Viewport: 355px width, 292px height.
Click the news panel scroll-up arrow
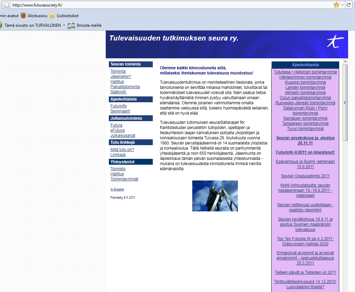(345, 61)
